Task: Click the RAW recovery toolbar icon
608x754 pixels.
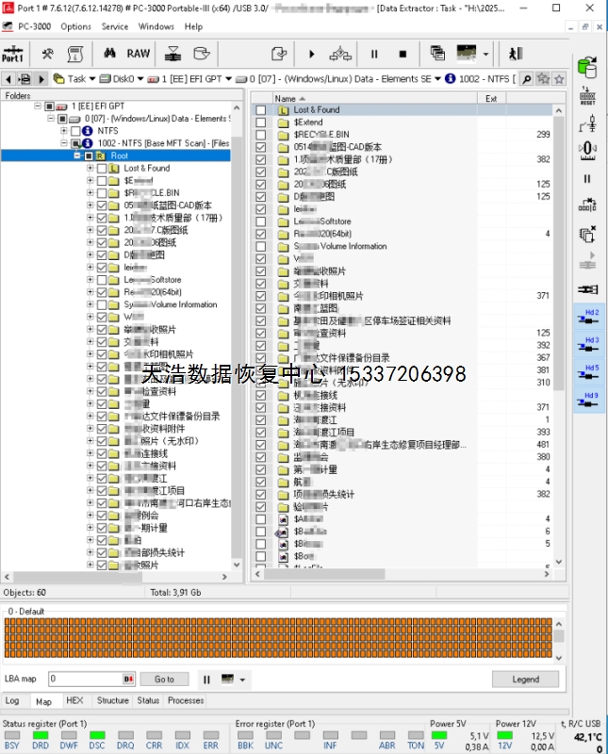Action: (139, 54)
